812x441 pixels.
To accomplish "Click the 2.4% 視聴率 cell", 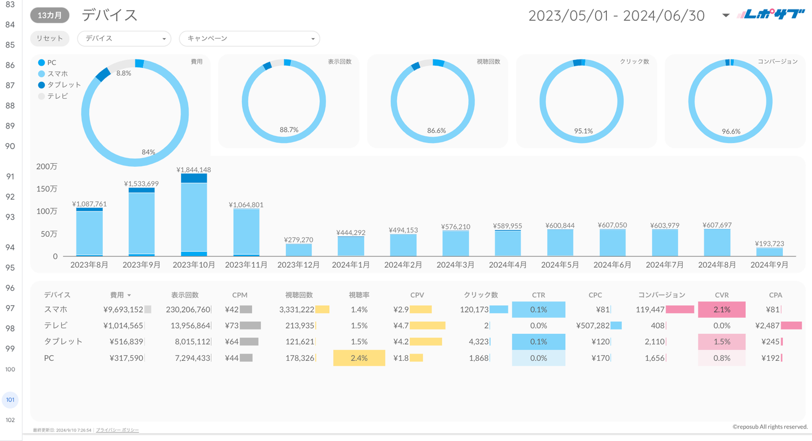I will pos(359,357).
